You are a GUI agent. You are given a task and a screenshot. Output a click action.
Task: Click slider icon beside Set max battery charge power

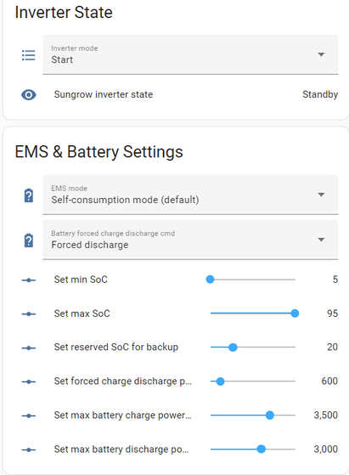pyautogui.click(x=29, y=416)
